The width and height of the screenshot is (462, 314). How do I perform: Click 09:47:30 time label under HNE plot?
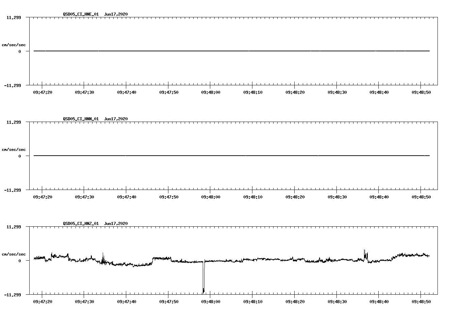coord(84,92)
